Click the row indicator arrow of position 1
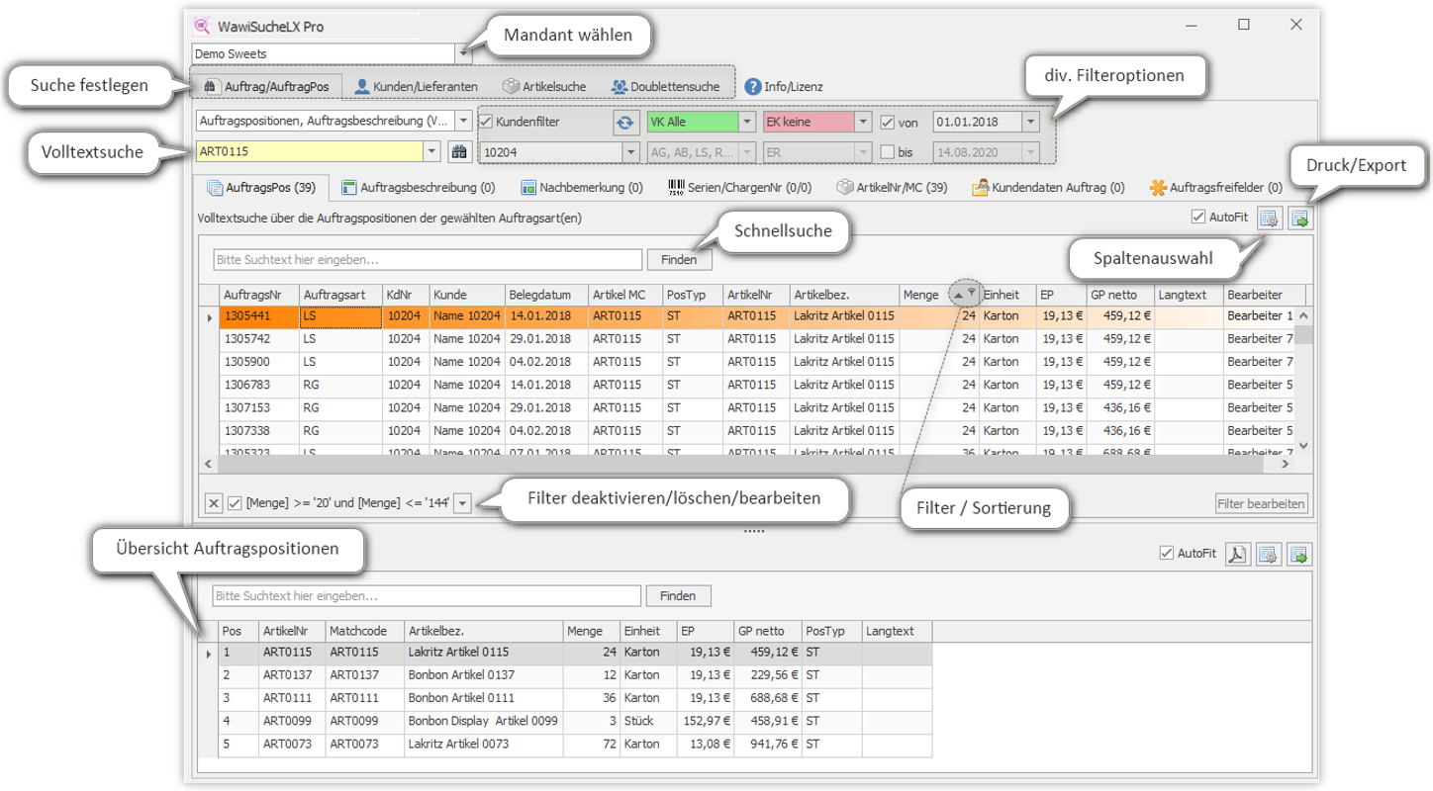The image size is (1433, 791). tap(209, 653)
